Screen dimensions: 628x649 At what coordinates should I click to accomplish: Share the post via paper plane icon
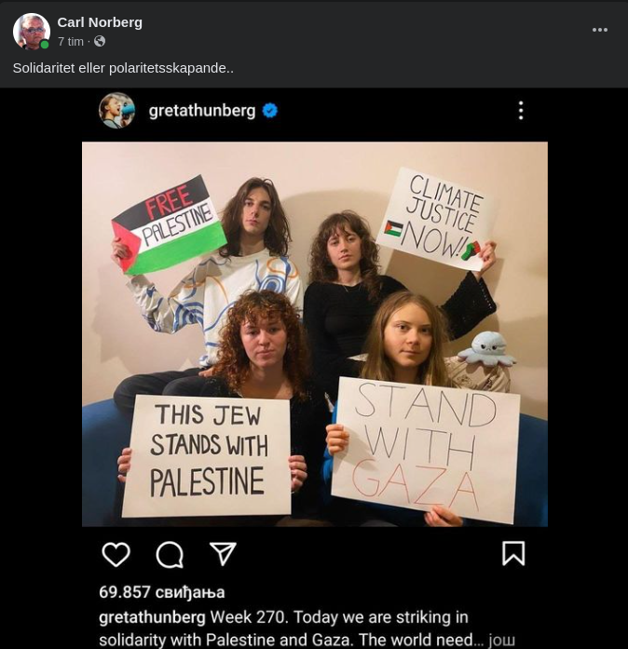(223, 553)
